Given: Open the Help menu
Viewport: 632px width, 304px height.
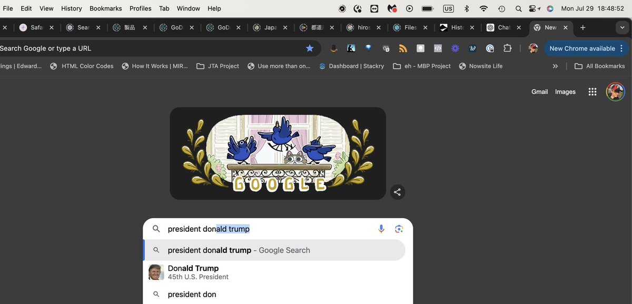Looking at the screenshot, I should tap(214, 8).
